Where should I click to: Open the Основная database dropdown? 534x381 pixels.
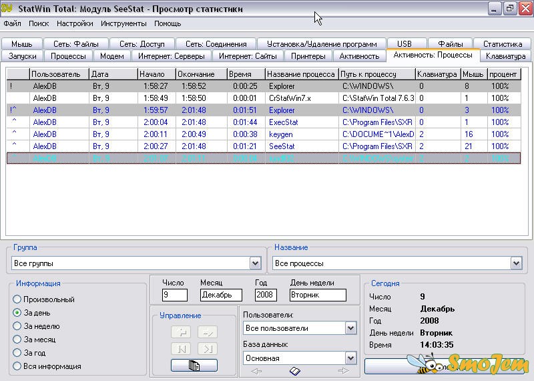tap(350, 358)
